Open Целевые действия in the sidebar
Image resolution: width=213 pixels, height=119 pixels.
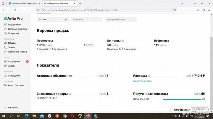point(18,29)
